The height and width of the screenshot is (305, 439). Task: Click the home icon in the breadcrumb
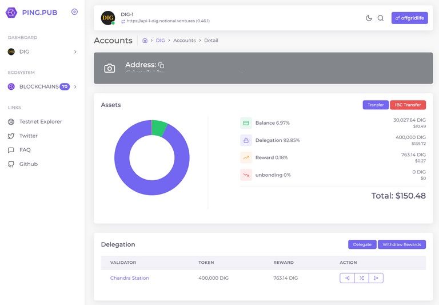tap(145, 41)
